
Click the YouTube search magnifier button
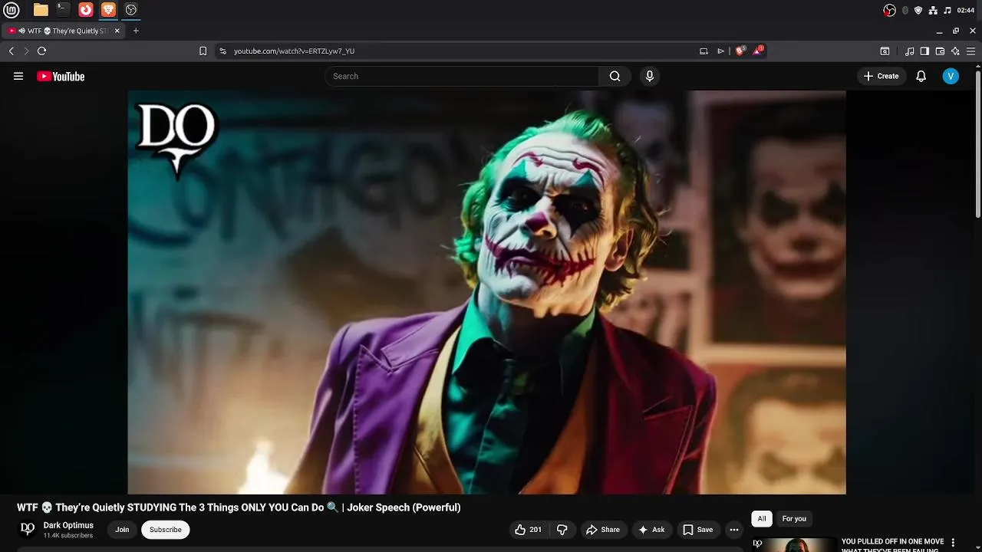click(x=615, y=76)
